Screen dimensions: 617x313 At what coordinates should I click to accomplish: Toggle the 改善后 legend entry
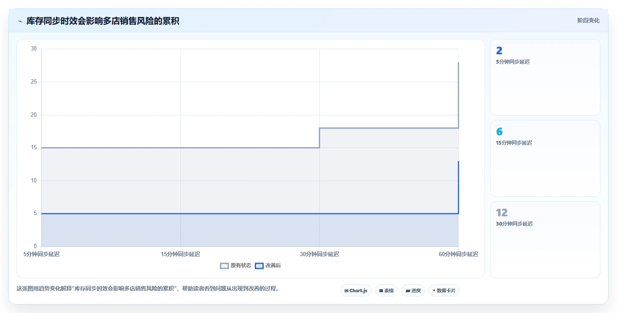(x=268, y=265)
